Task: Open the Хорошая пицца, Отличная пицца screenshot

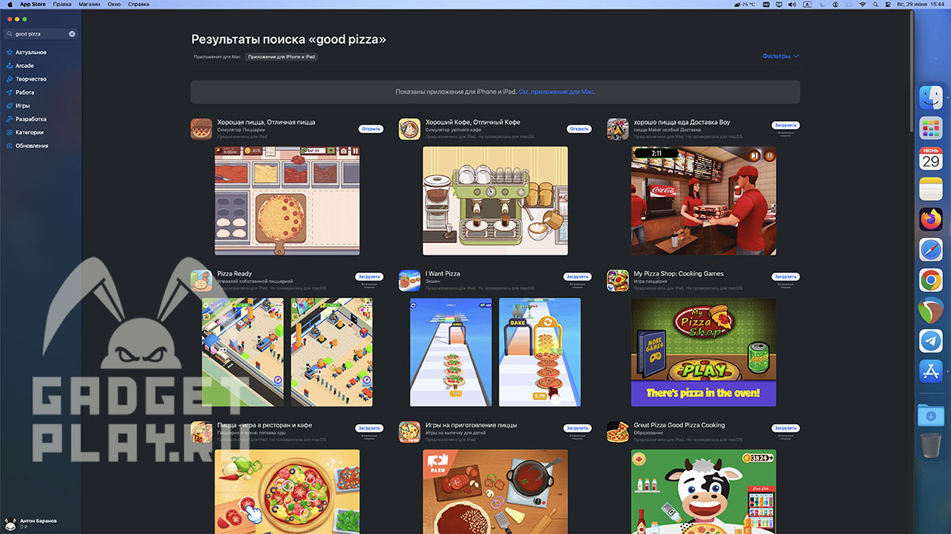Action: (287, 201)
